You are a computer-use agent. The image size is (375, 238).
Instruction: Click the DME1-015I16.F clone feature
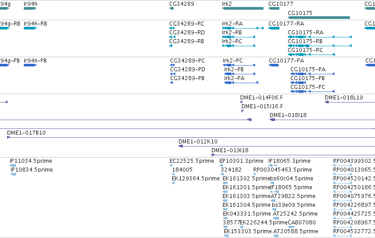click(242, 111)
